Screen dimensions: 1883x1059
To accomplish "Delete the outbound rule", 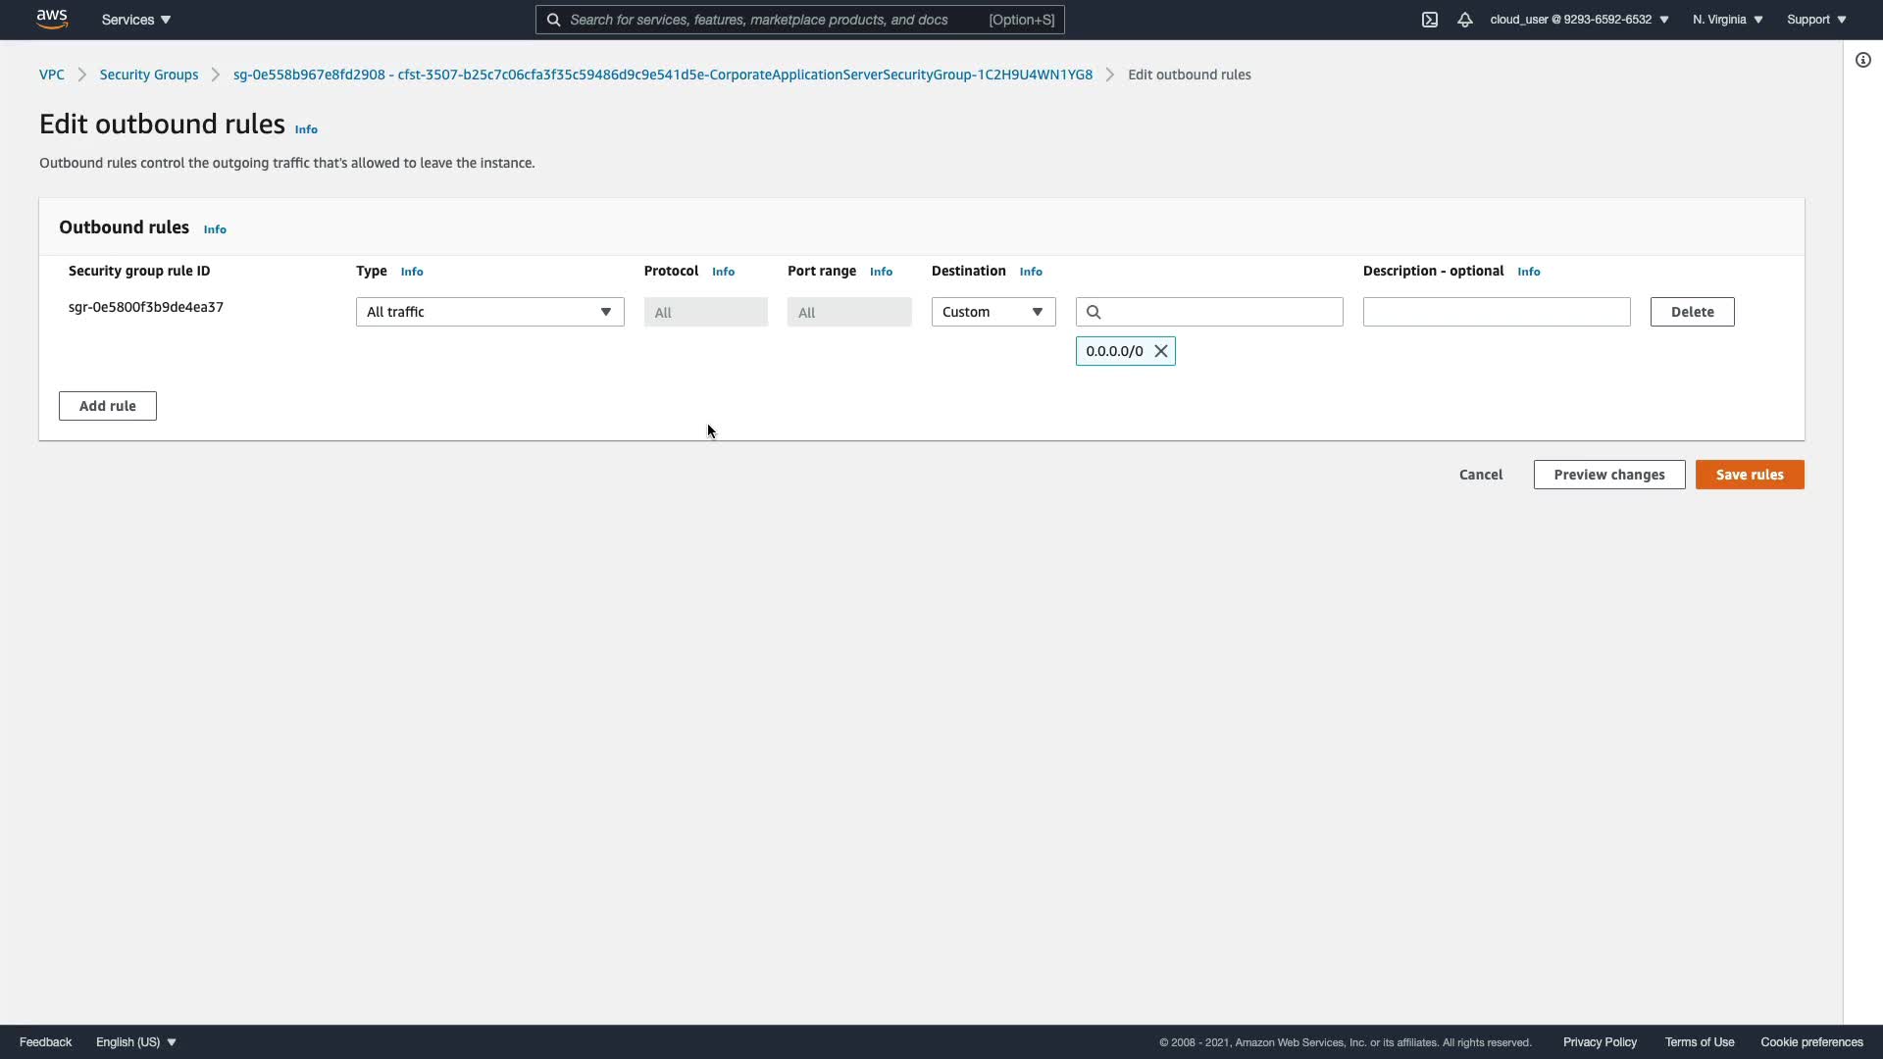I will click(1692, 312).
